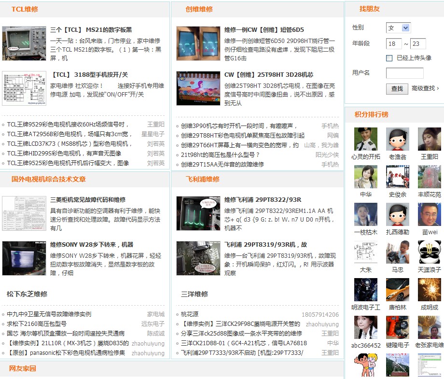This screenshot has width=444, height=379.
Task: Open avatar of user 明波电子工
Action: [365, 290]
